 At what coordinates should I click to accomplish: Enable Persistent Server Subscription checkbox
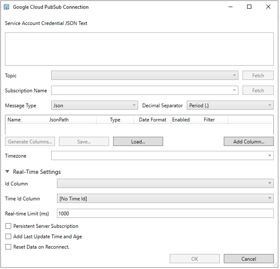coord(8,226)
